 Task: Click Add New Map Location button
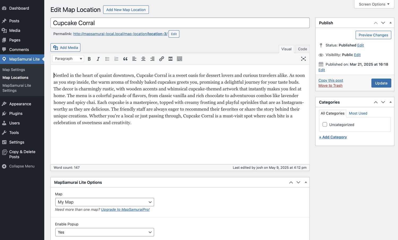(x=126, y=10)
